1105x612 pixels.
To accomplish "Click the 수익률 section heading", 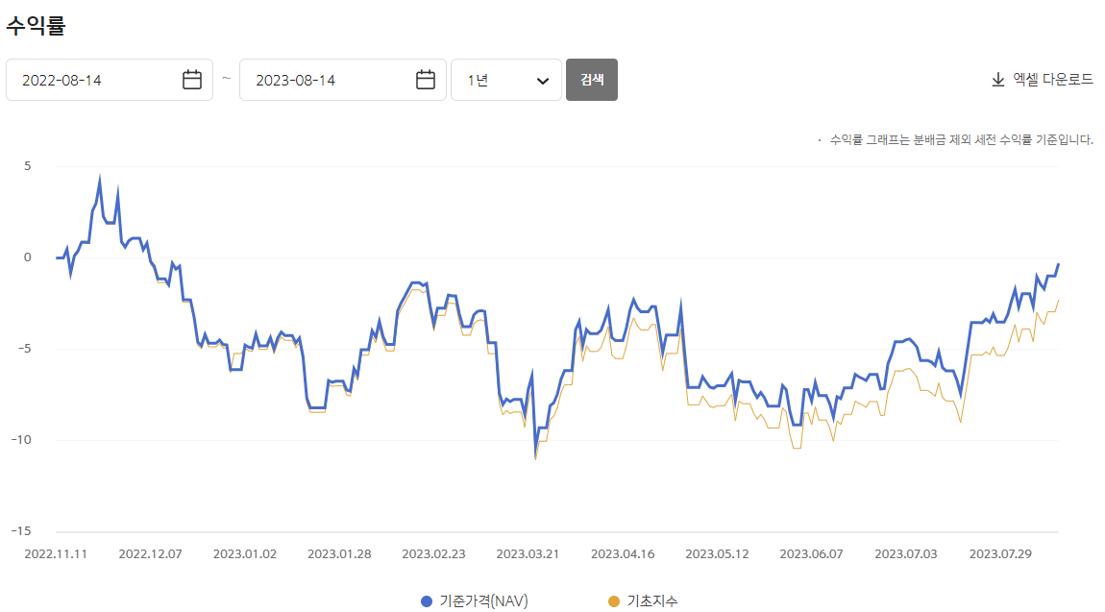I will click(x=36, y=25).
